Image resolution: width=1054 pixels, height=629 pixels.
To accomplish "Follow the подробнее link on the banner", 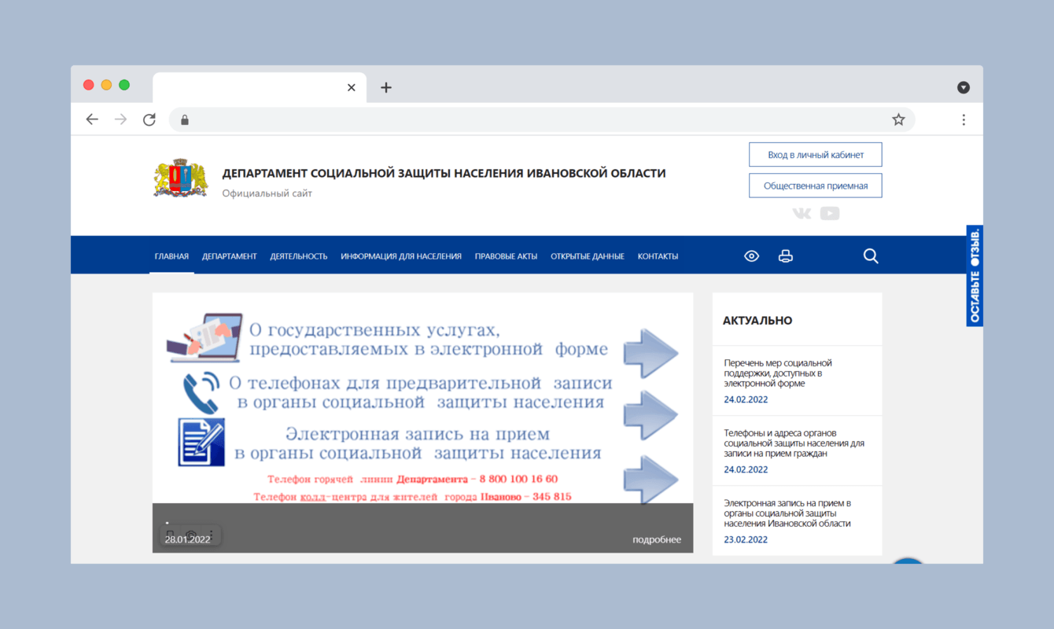I will (657, 539).
